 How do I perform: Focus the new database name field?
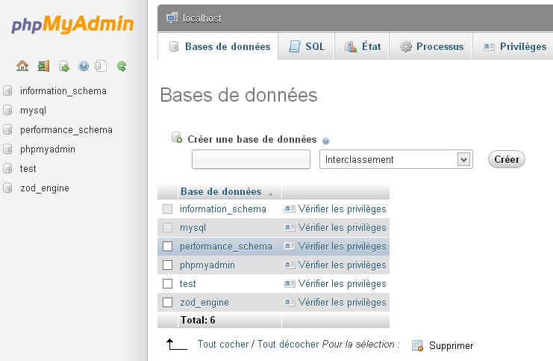pyautogui.click(x=251, y=159)
